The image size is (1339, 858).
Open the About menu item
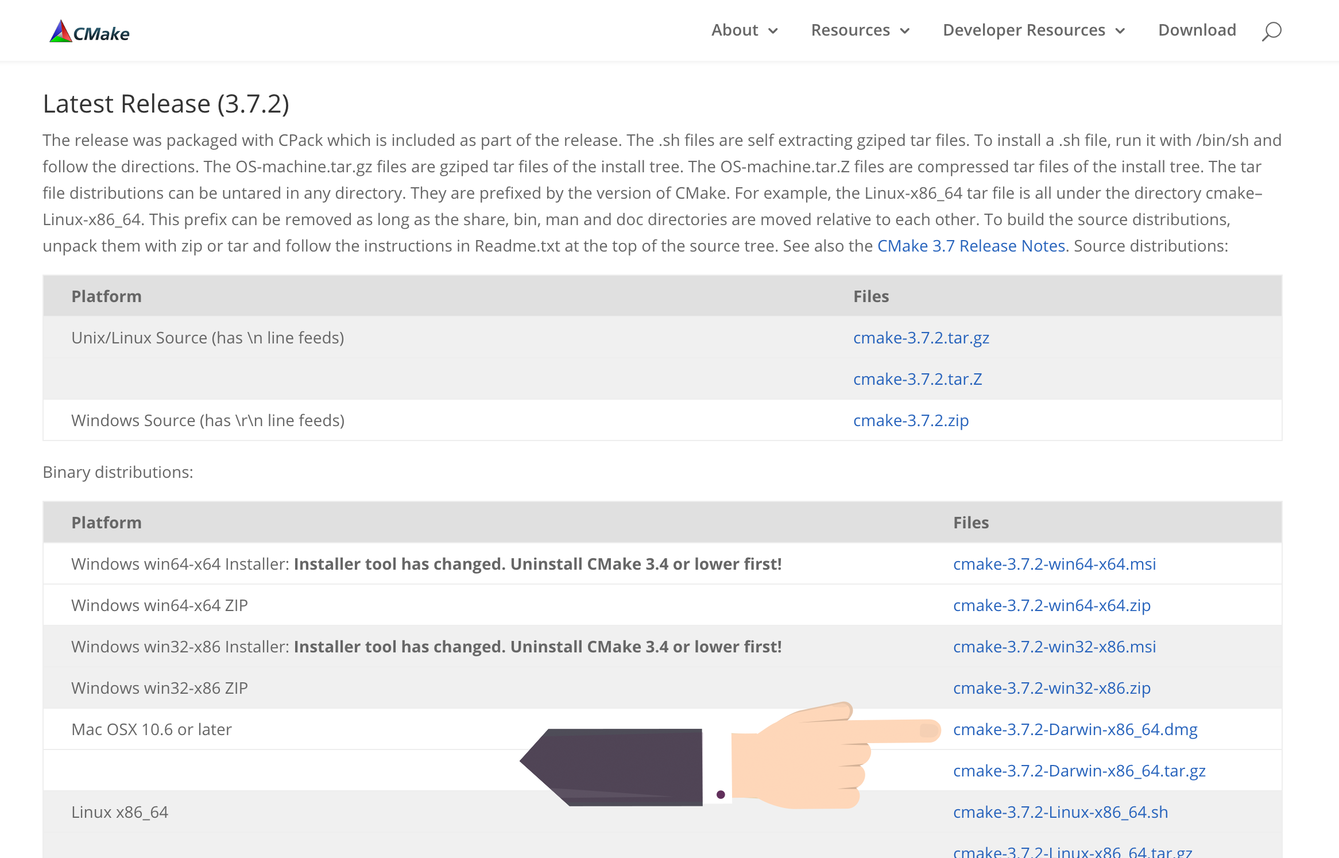(x=734, y=30)
